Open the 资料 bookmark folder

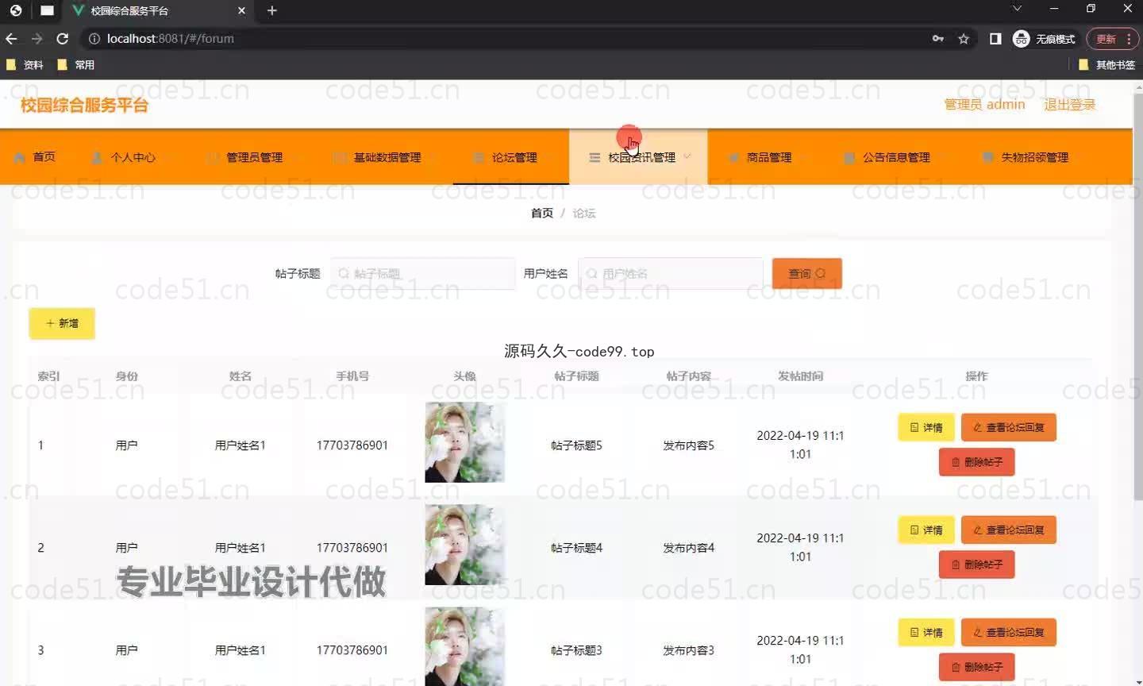25,65
